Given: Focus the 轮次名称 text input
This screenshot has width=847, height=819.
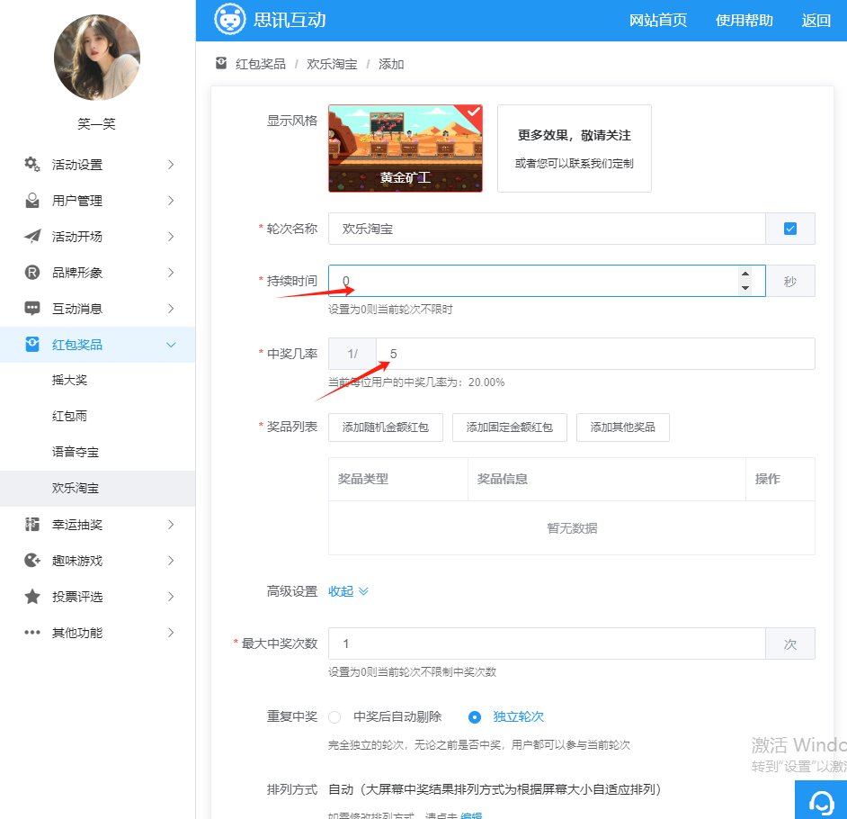Looking at the screenshot, I should point(547,229).
